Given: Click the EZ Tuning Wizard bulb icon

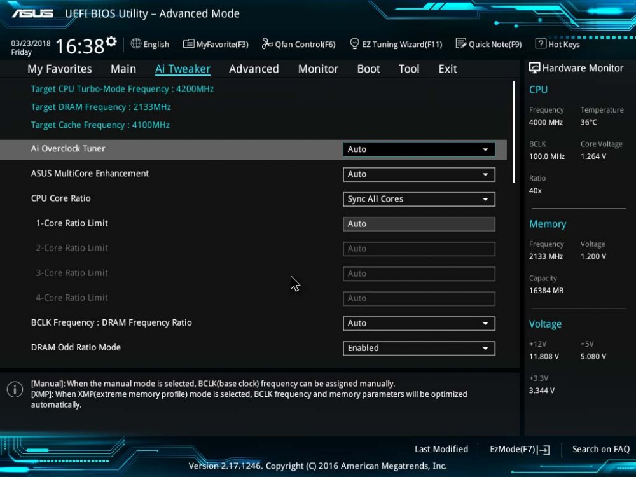Looking at the screenshot, I should tap(354, 43).
